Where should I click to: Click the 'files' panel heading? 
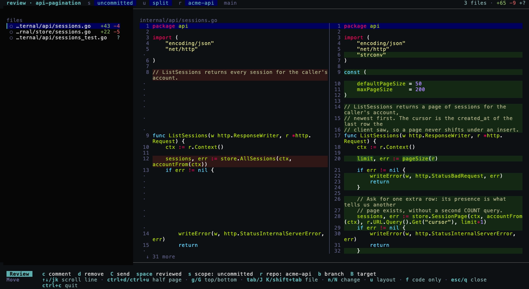14,20
